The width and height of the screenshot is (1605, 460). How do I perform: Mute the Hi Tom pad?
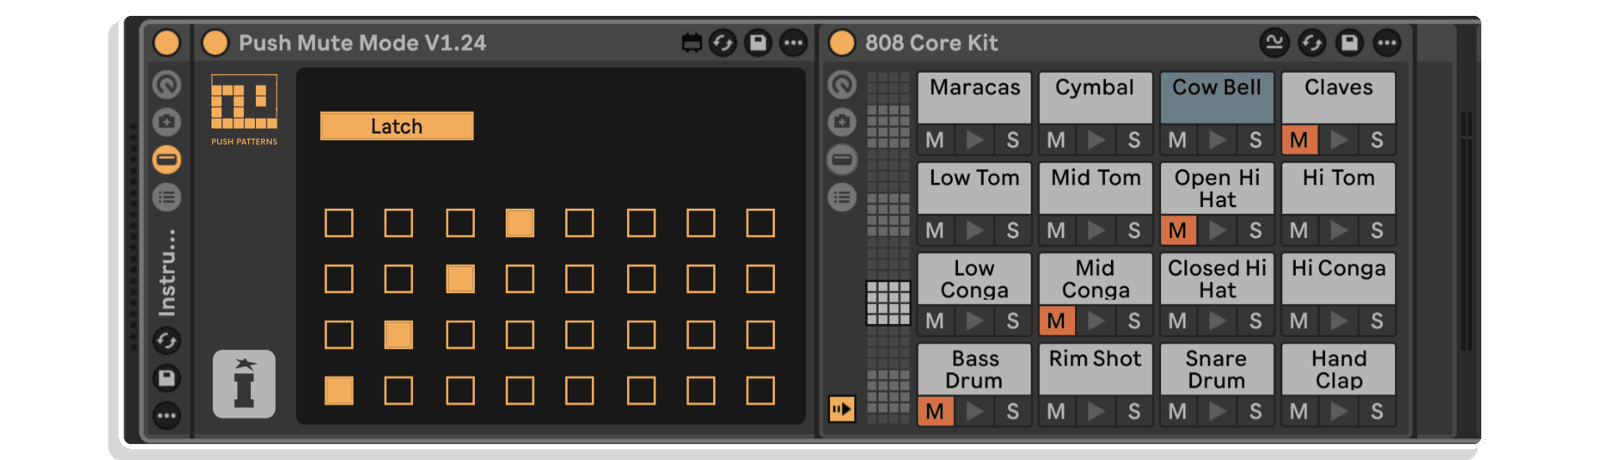point(1299,230)
